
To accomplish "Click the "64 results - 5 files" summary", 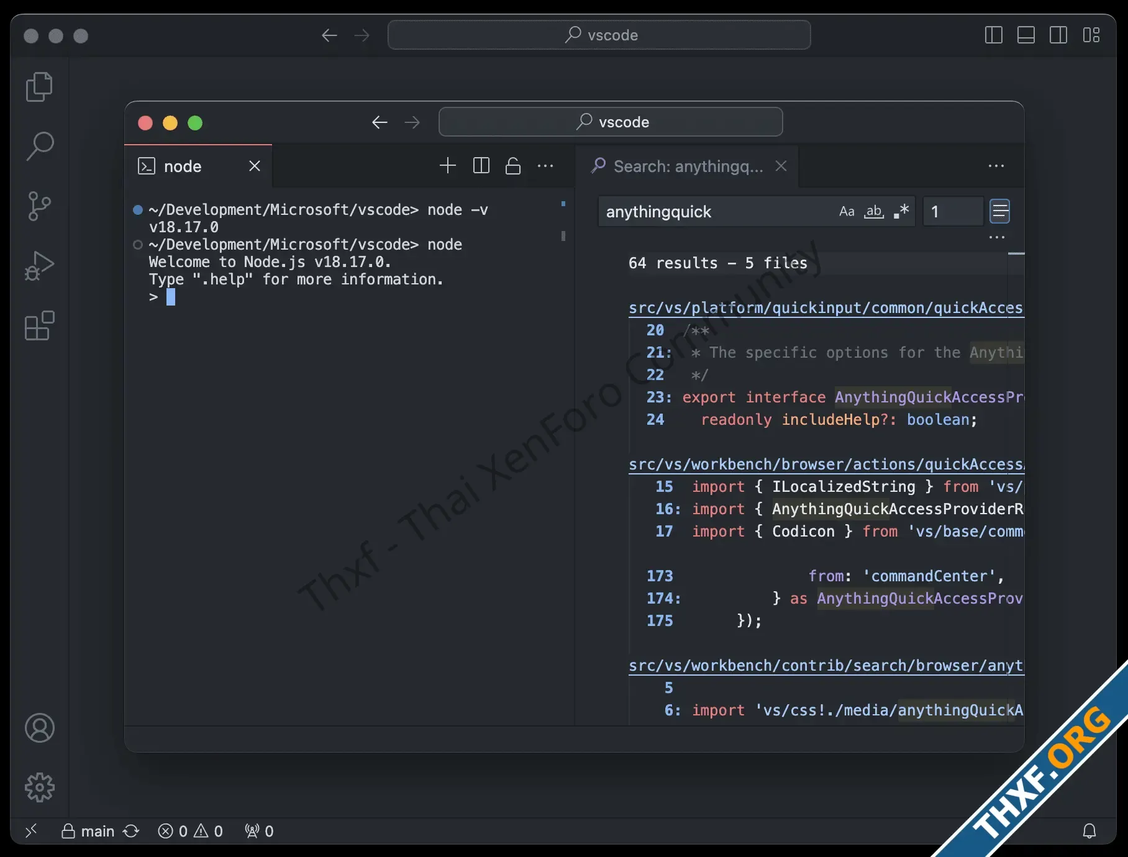I will (x=717, y=263).
